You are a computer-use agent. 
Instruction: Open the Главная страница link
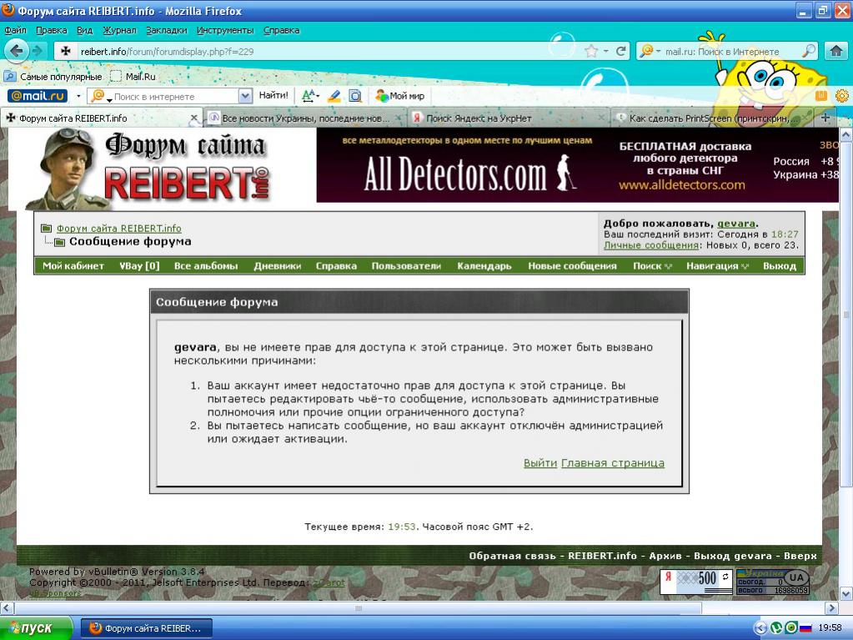point(613,462)
